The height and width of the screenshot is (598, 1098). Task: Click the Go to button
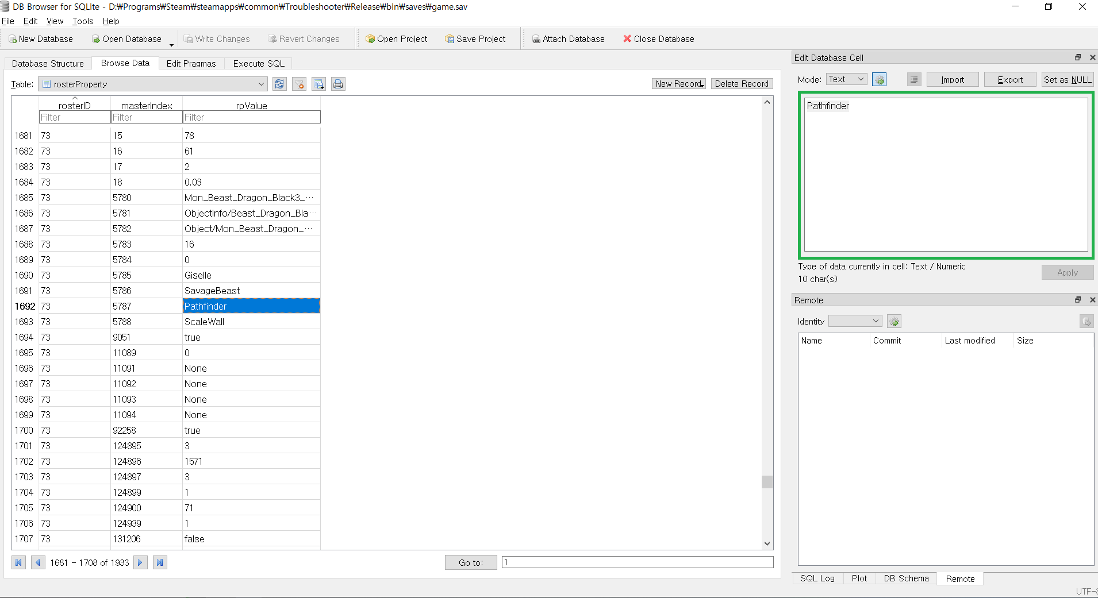coord(471,562)
